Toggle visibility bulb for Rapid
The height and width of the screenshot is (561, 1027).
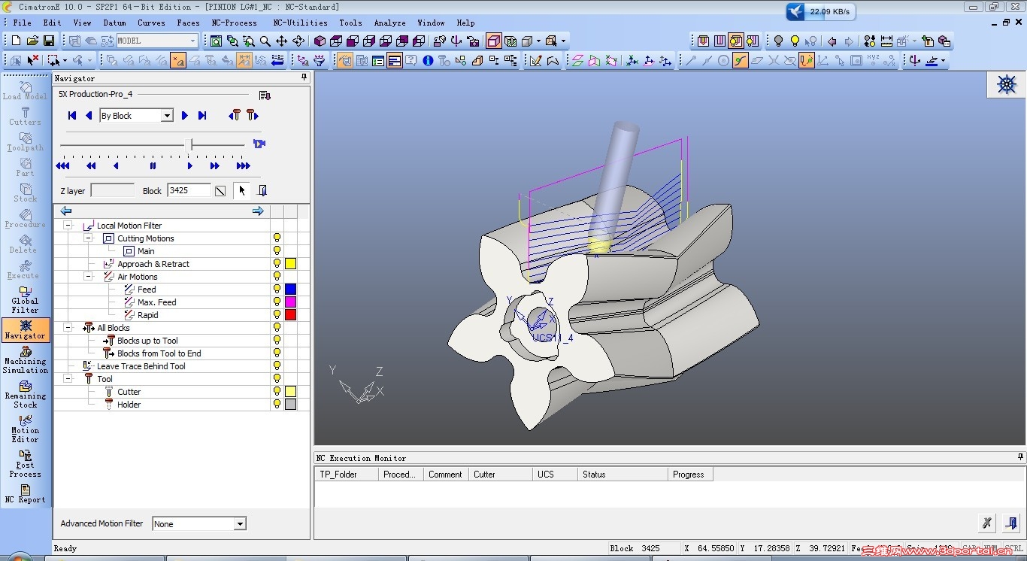coord(277,315)
